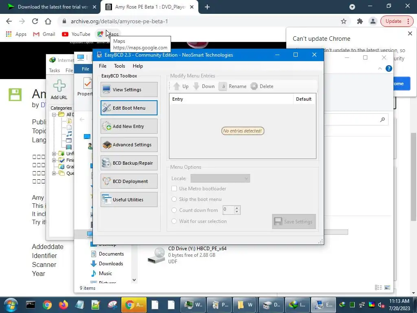This screenshot has width=417, height=313.
Task: Open Chrome profile avatar
Action: click(373, 21)
